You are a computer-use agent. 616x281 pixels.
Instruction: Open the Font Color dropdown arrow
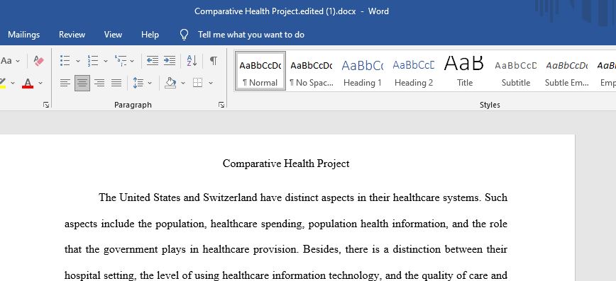tap(40, 83)
